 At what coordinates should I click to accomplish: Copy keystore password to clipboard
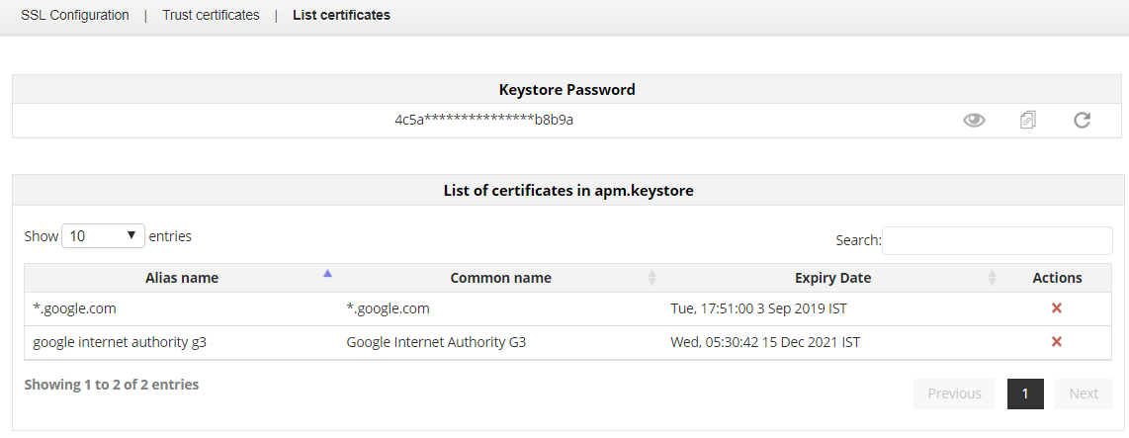click(x=1028, y=121)
